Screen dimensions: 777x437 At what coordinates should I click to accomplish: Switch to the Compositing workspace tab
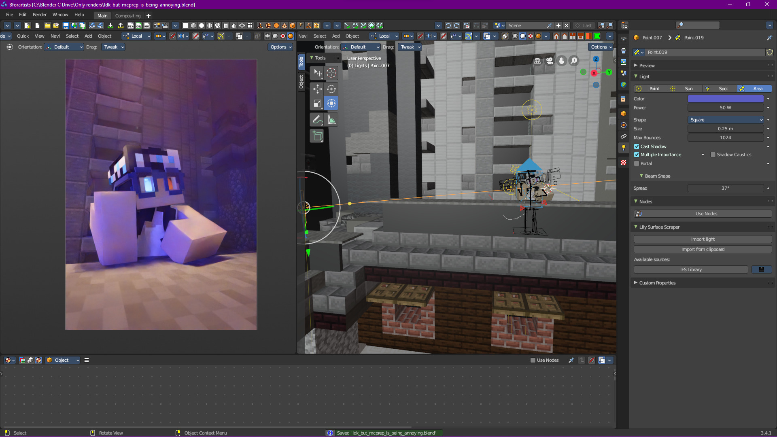[128, 16]
